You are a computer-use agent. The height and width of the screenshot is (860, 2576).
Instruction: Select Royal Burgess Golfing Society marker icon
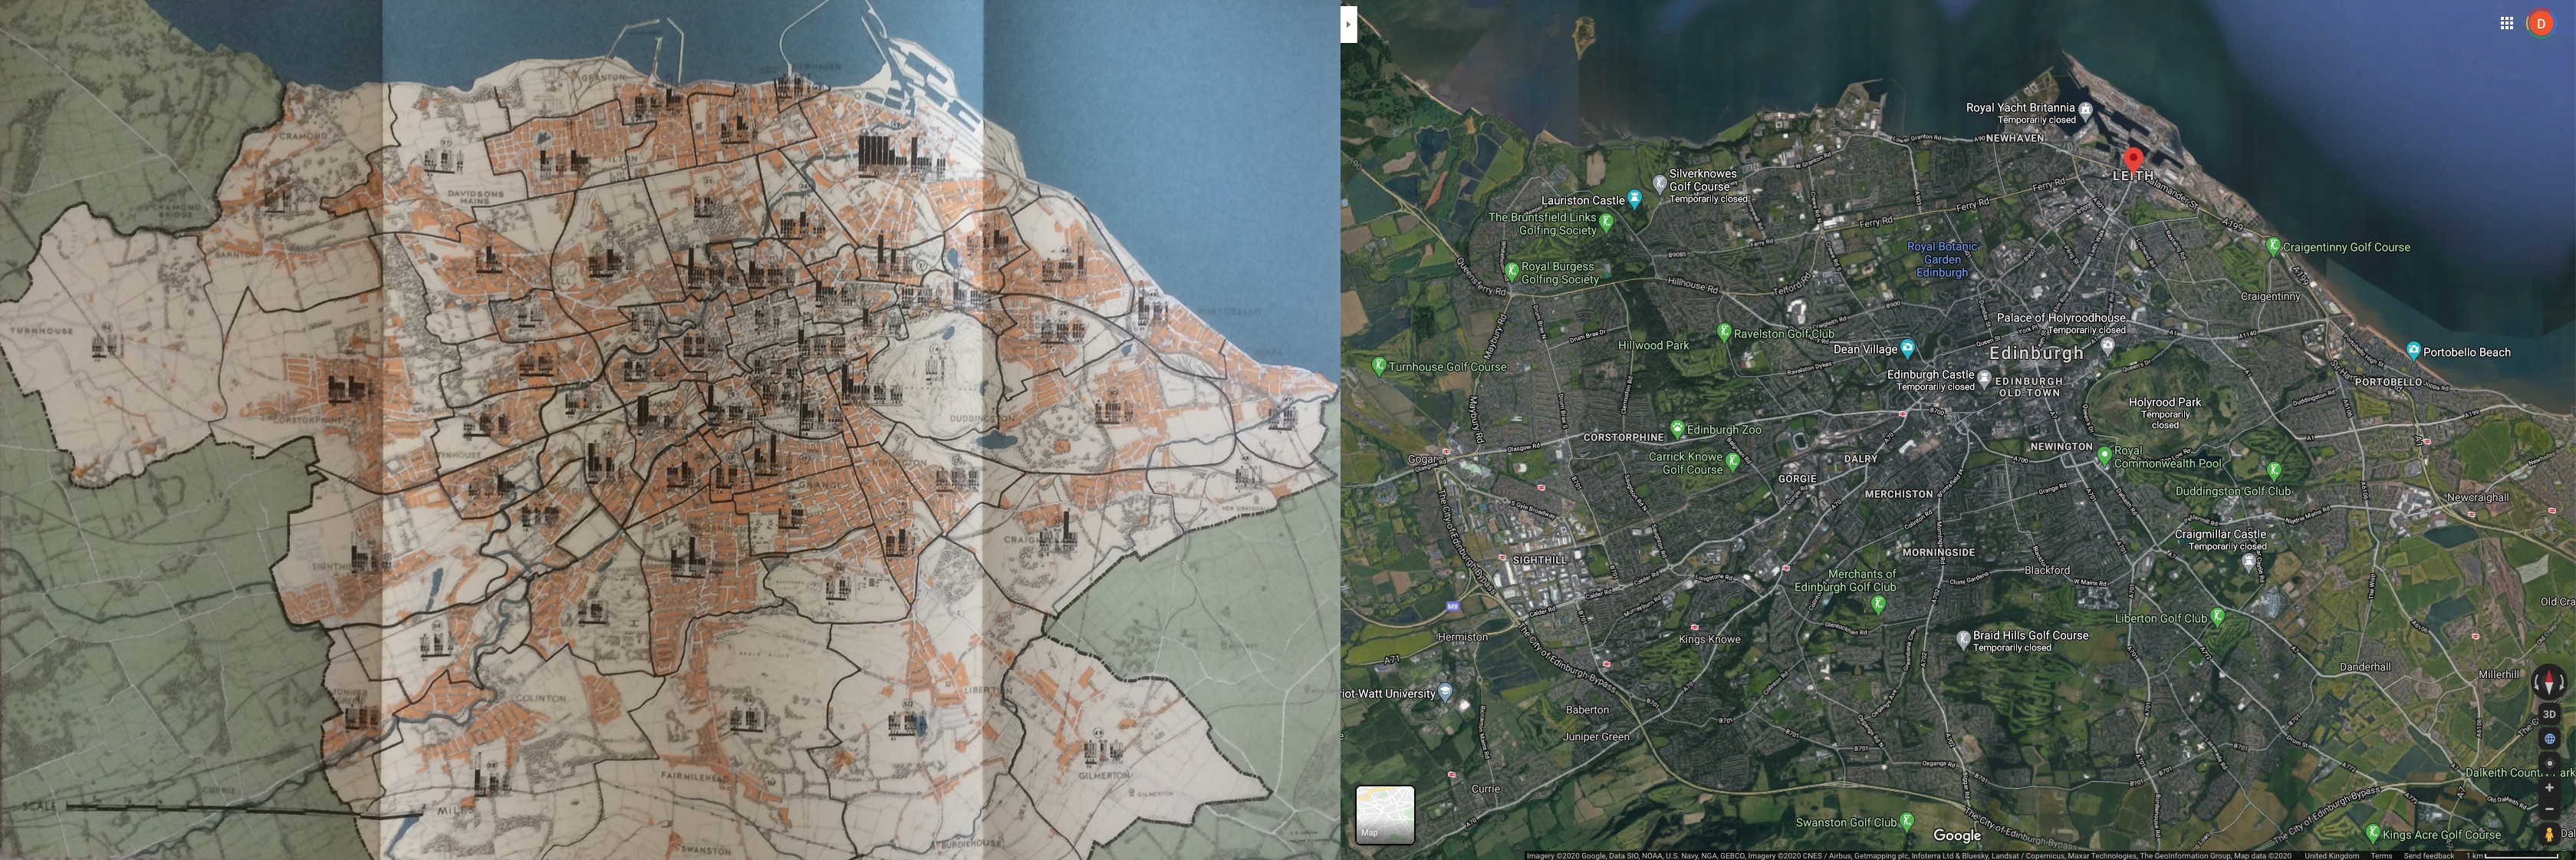pos(1512,271)
